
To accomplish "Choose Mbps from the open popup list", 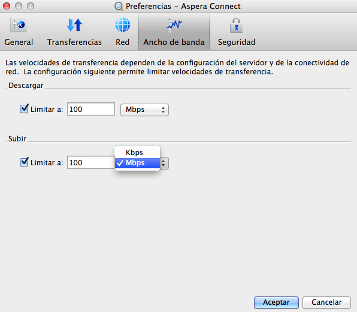I will click(x=138, y=163).
